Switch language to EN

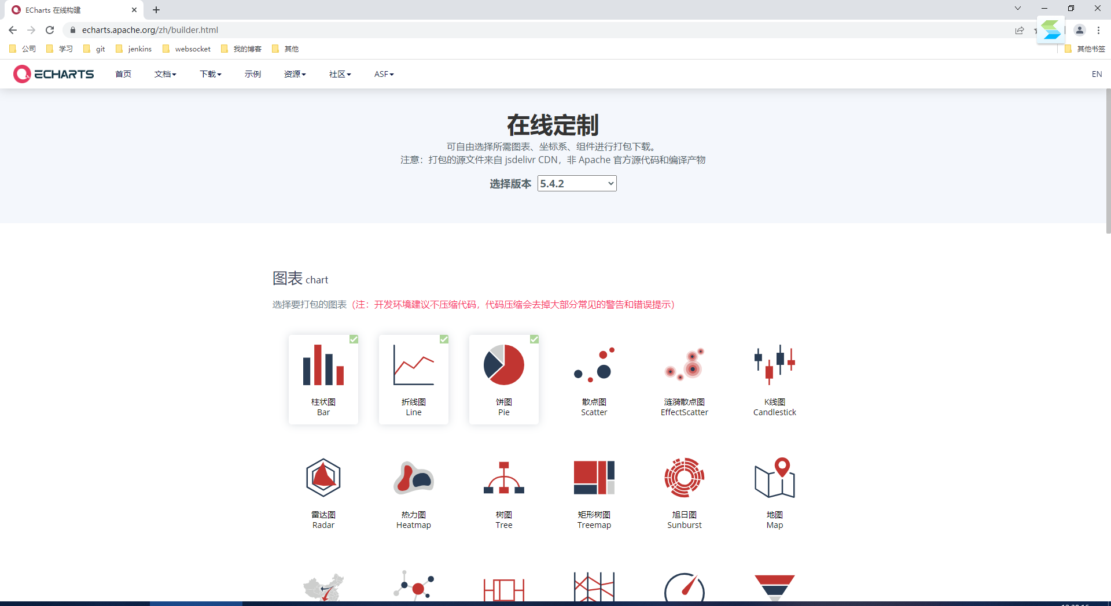tap(1097, 74)
